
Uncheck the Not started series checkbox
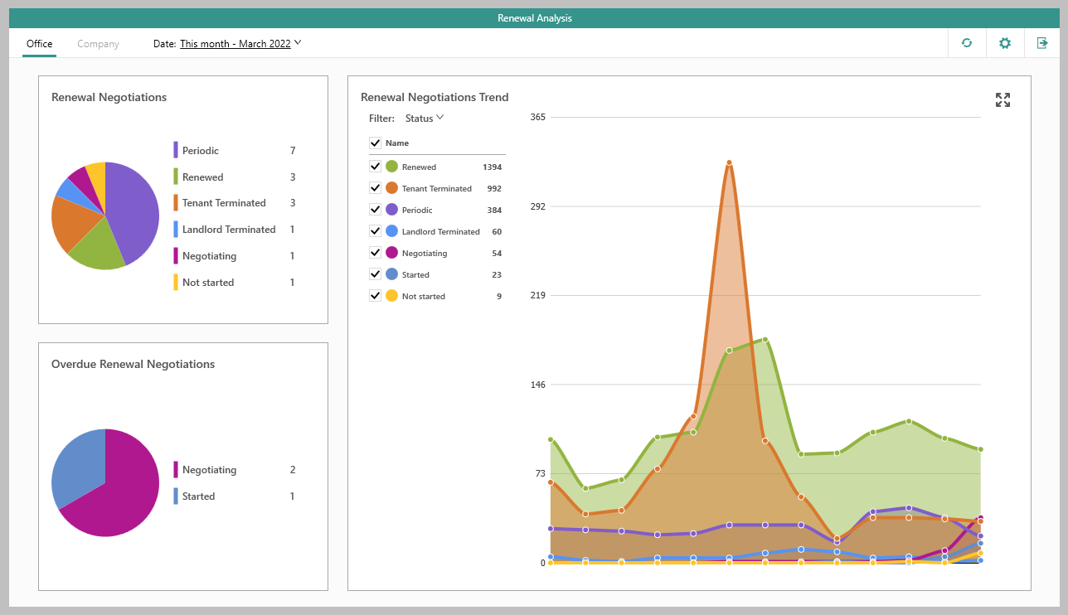pyautogui.click(x=375, y=296)
